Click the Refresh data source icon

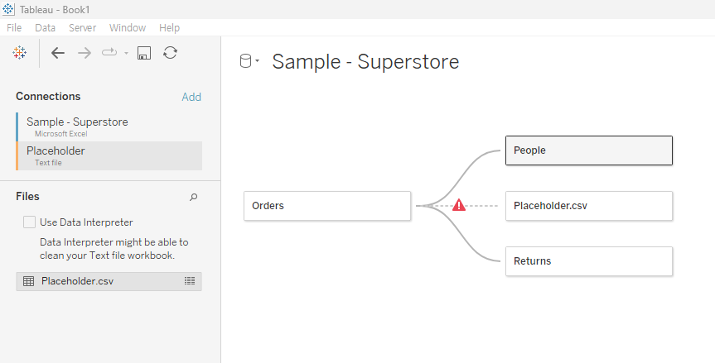tap(170, 53)
